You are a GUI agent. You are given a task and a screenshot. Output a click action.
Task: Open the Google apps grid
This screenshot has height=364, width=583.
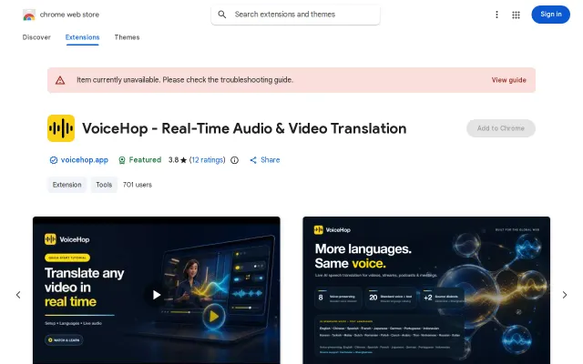tap(516, 15)
